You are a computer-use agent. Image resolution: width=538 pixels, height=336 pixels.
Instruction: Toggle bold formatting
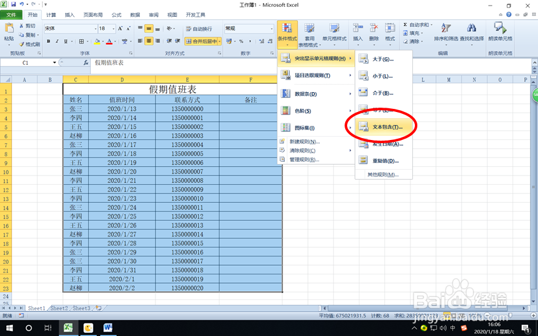49,41
